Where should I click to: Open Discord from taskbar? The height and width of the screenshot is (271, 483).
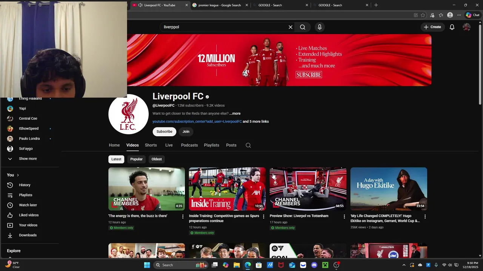pos(314,265)
